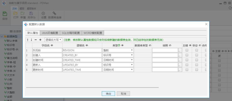Viewport: 232px width, 101px height.
Task: Click the 数据表 panel header
Action: [15, 31]
